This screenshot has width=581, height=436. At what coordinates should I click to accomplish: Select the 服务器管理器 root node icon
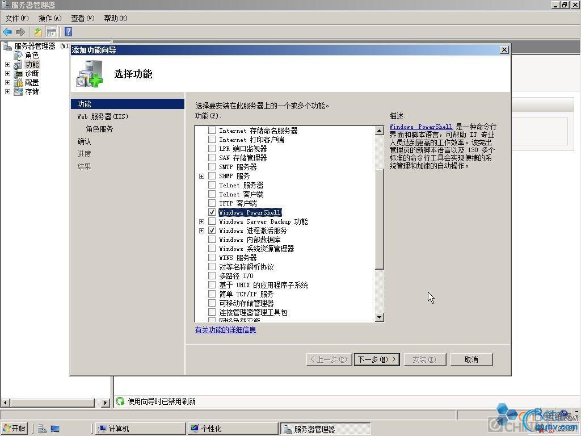point(7,47)
